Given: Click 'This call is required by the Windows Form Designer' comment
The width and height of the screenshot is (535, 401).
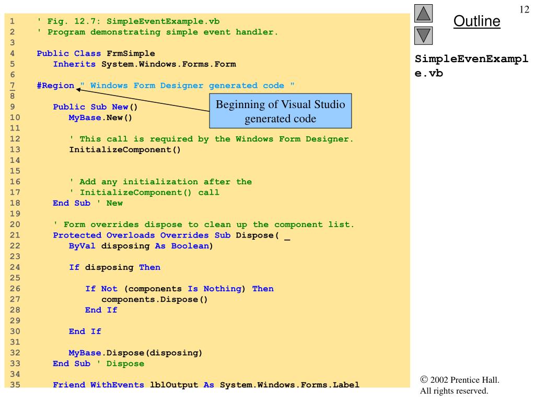Looking at the screenshot, I should pos(211,139).
